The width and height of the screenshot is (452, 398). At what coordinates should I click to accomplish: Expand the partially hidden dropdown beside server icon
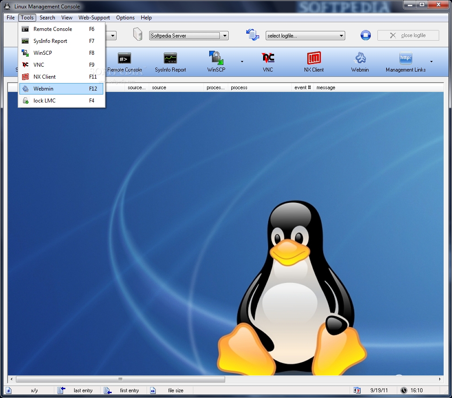click(x=113, y=36)
